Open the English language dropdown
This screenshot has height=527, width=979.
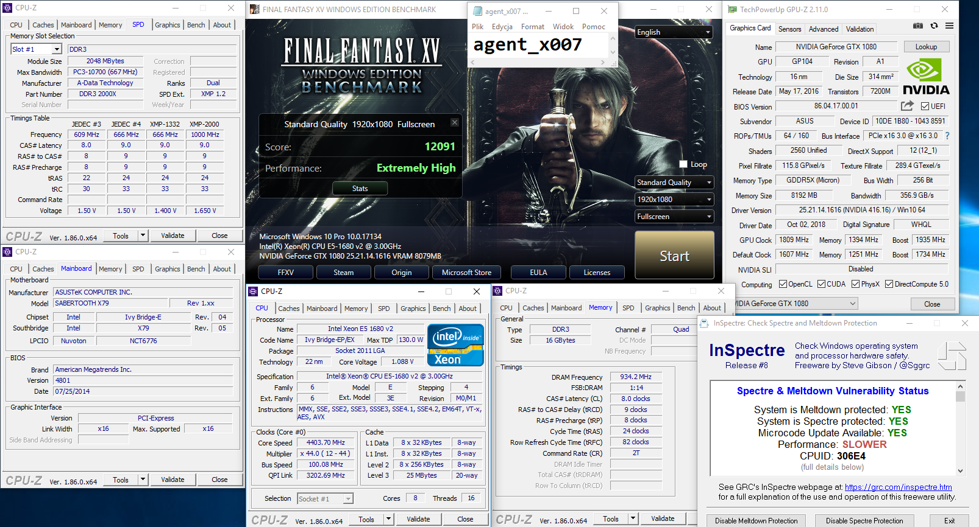674,32
